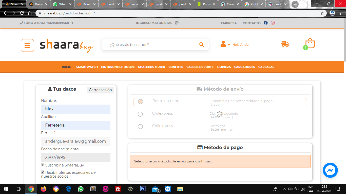Click the Apellido field containing Ferretería
The height and width of the screenshot is (194, 346).
tap(76, 125)
